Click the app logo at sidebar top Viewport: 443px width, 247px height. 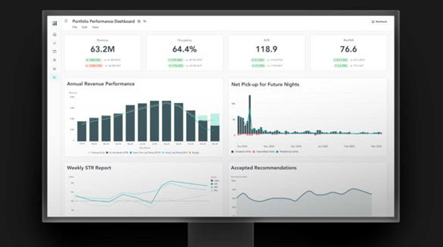[55, 23]
